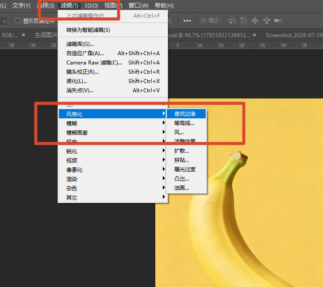Choose 消失点(V)... filter

point(113,91)
